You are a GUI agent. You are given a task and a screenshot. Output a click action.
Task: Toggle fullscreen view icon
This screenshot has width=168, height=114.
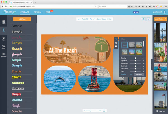pos(104,111)
